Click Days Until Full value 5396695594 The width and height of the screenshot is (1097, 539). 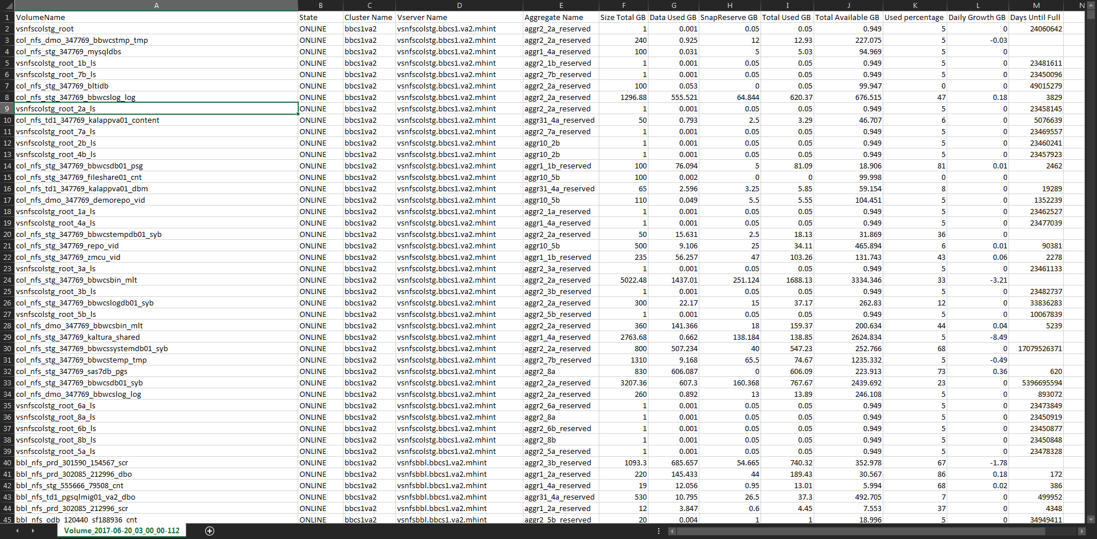1036,383
